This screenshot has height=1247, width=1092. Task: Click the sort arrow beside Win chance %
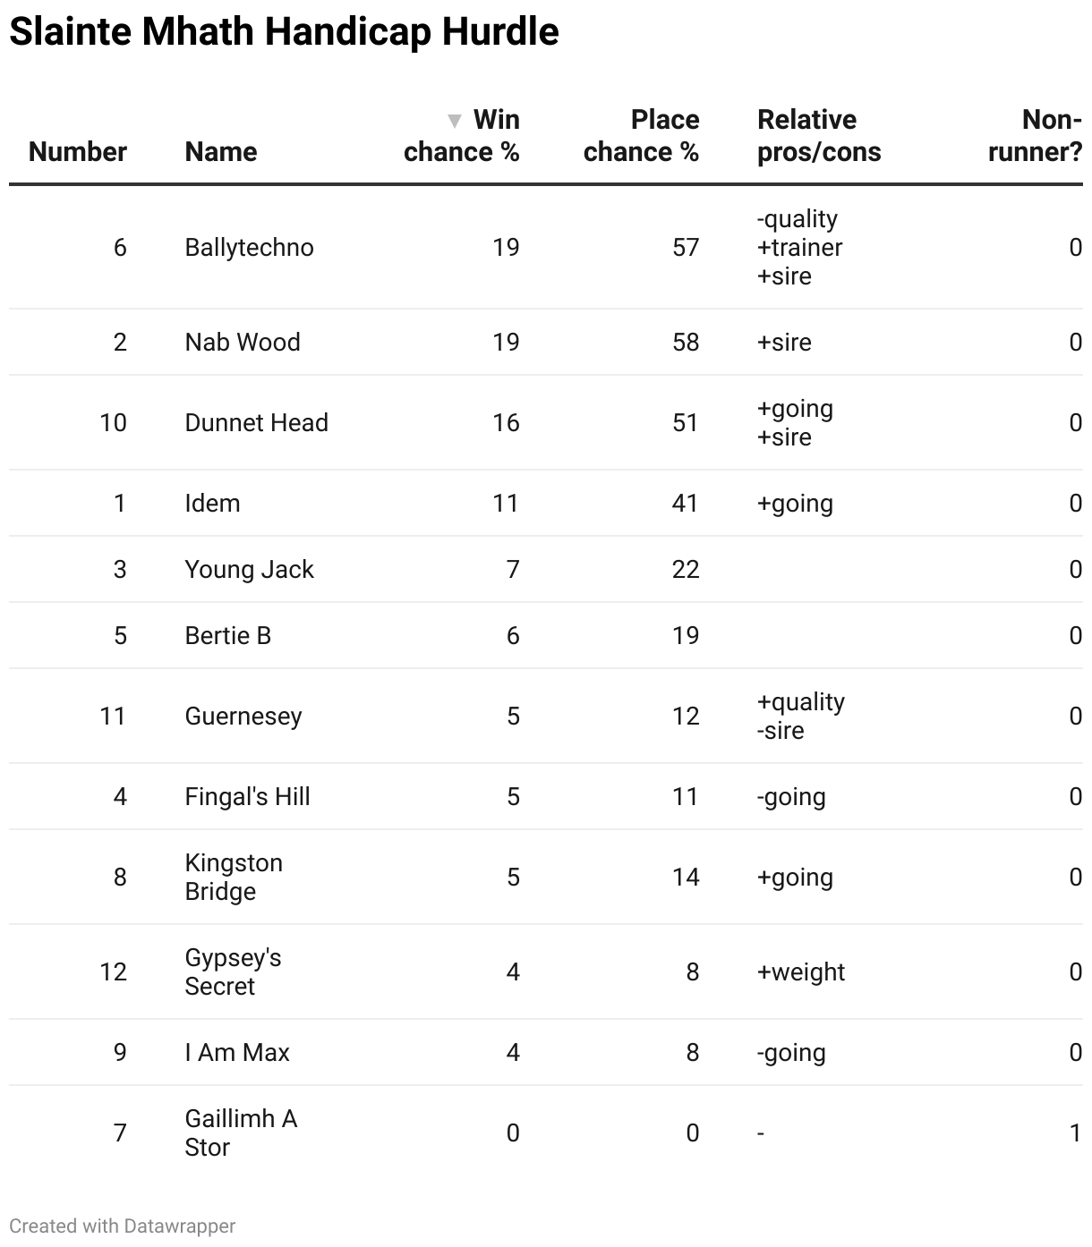455,121
